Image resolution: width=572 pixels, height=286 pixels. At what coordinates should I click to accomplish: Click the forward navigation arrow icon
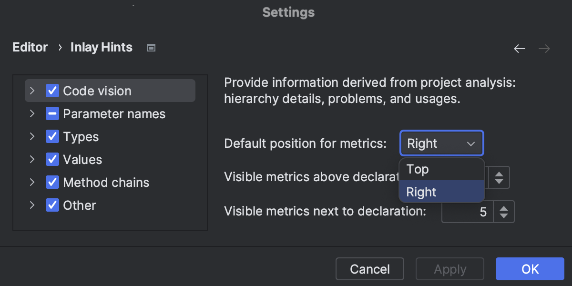[x=544, y=48]
